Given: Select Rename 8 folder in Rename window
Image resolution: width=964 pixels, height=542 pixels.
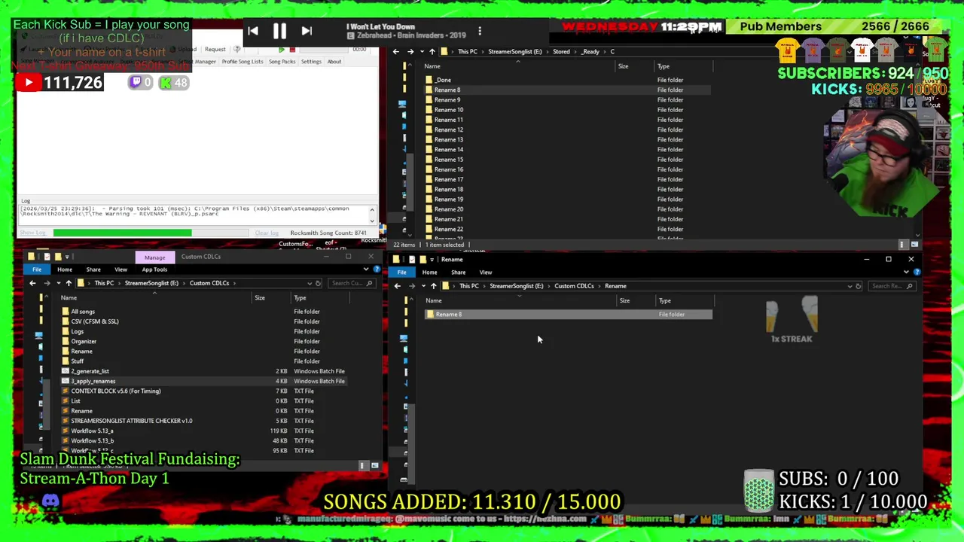Looking at the screenshot, I should point(568,315).
